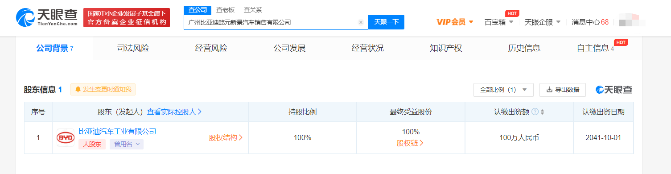Image resolution: width=671 pixels, height=174 pixels.
Task: Click the bell icon 发生变更时通知我
Action: [x=78, y=90]
